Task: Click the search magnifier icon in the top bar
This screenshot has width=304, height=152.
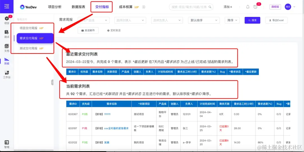Action: 210,7
